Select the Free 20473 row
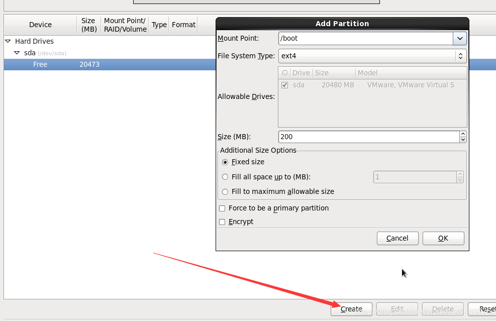The height and width of the screenshot is (321, 496). 110,64
